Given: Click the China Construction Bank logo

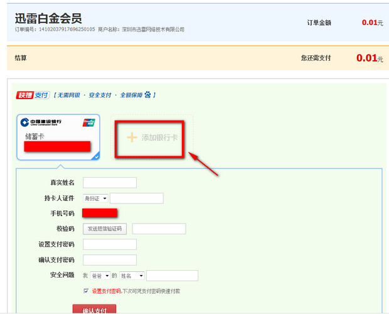Looking at the screenshot, I should click(x=39, y=122).
